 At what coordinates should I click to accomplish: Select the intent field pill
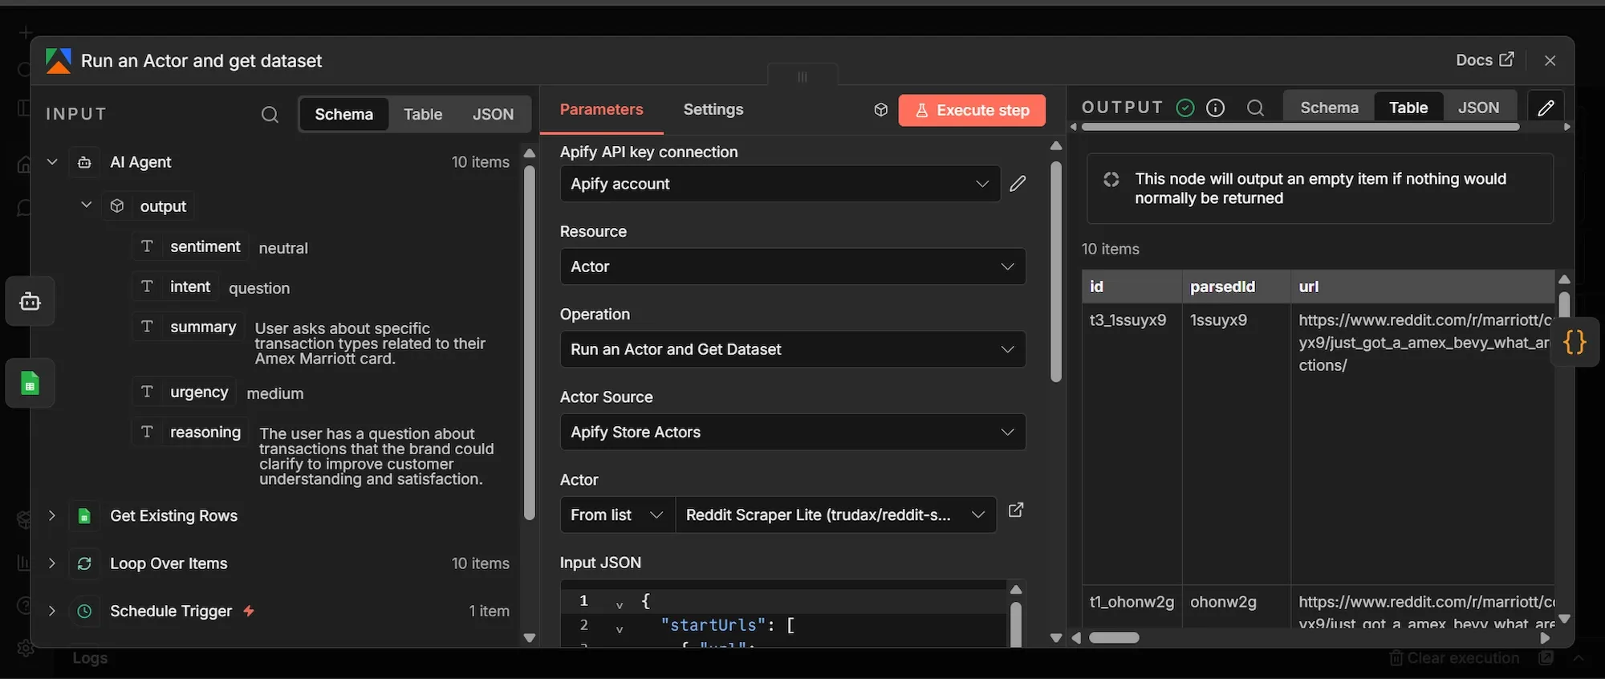tap(175, 287)
